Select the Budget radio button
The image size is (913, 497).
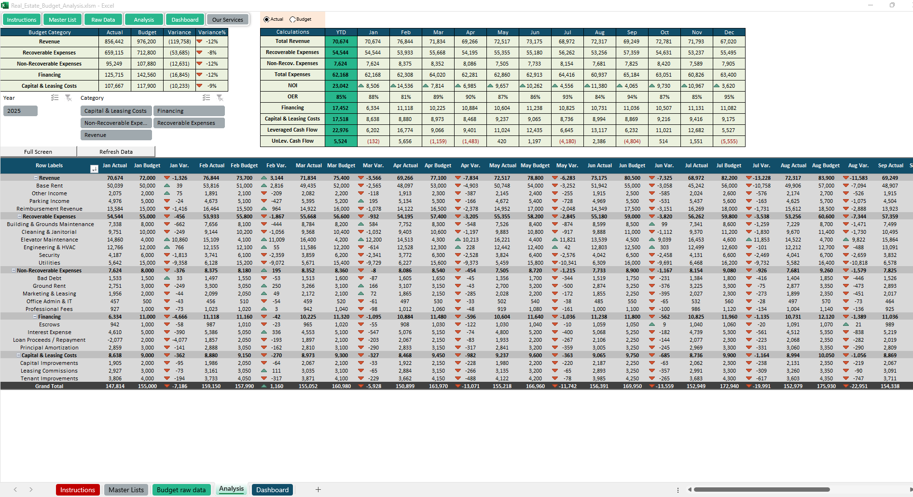[292, 20]
